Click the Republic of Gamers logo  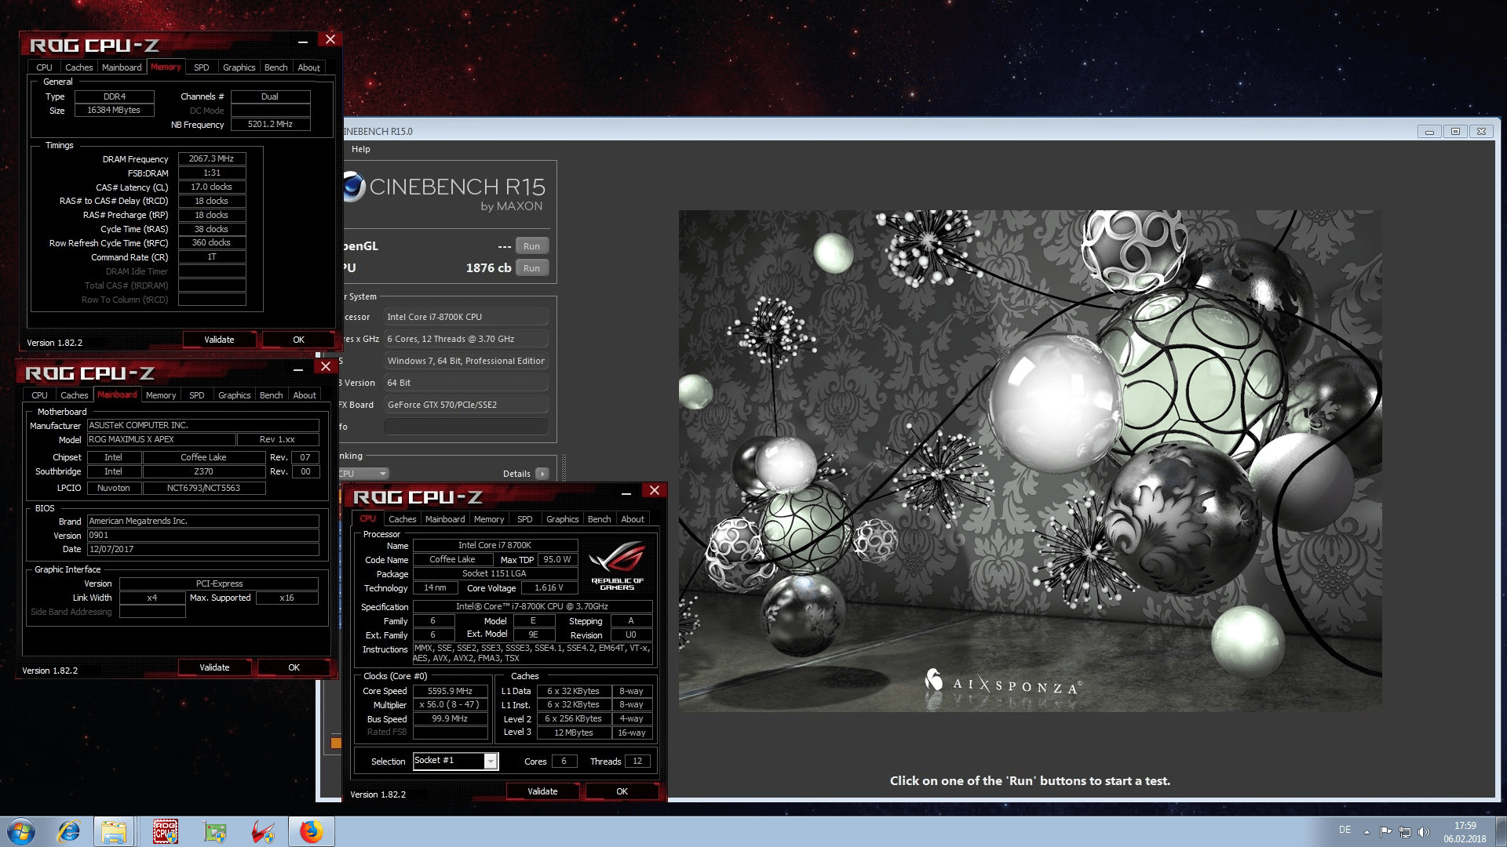point(617,565)
